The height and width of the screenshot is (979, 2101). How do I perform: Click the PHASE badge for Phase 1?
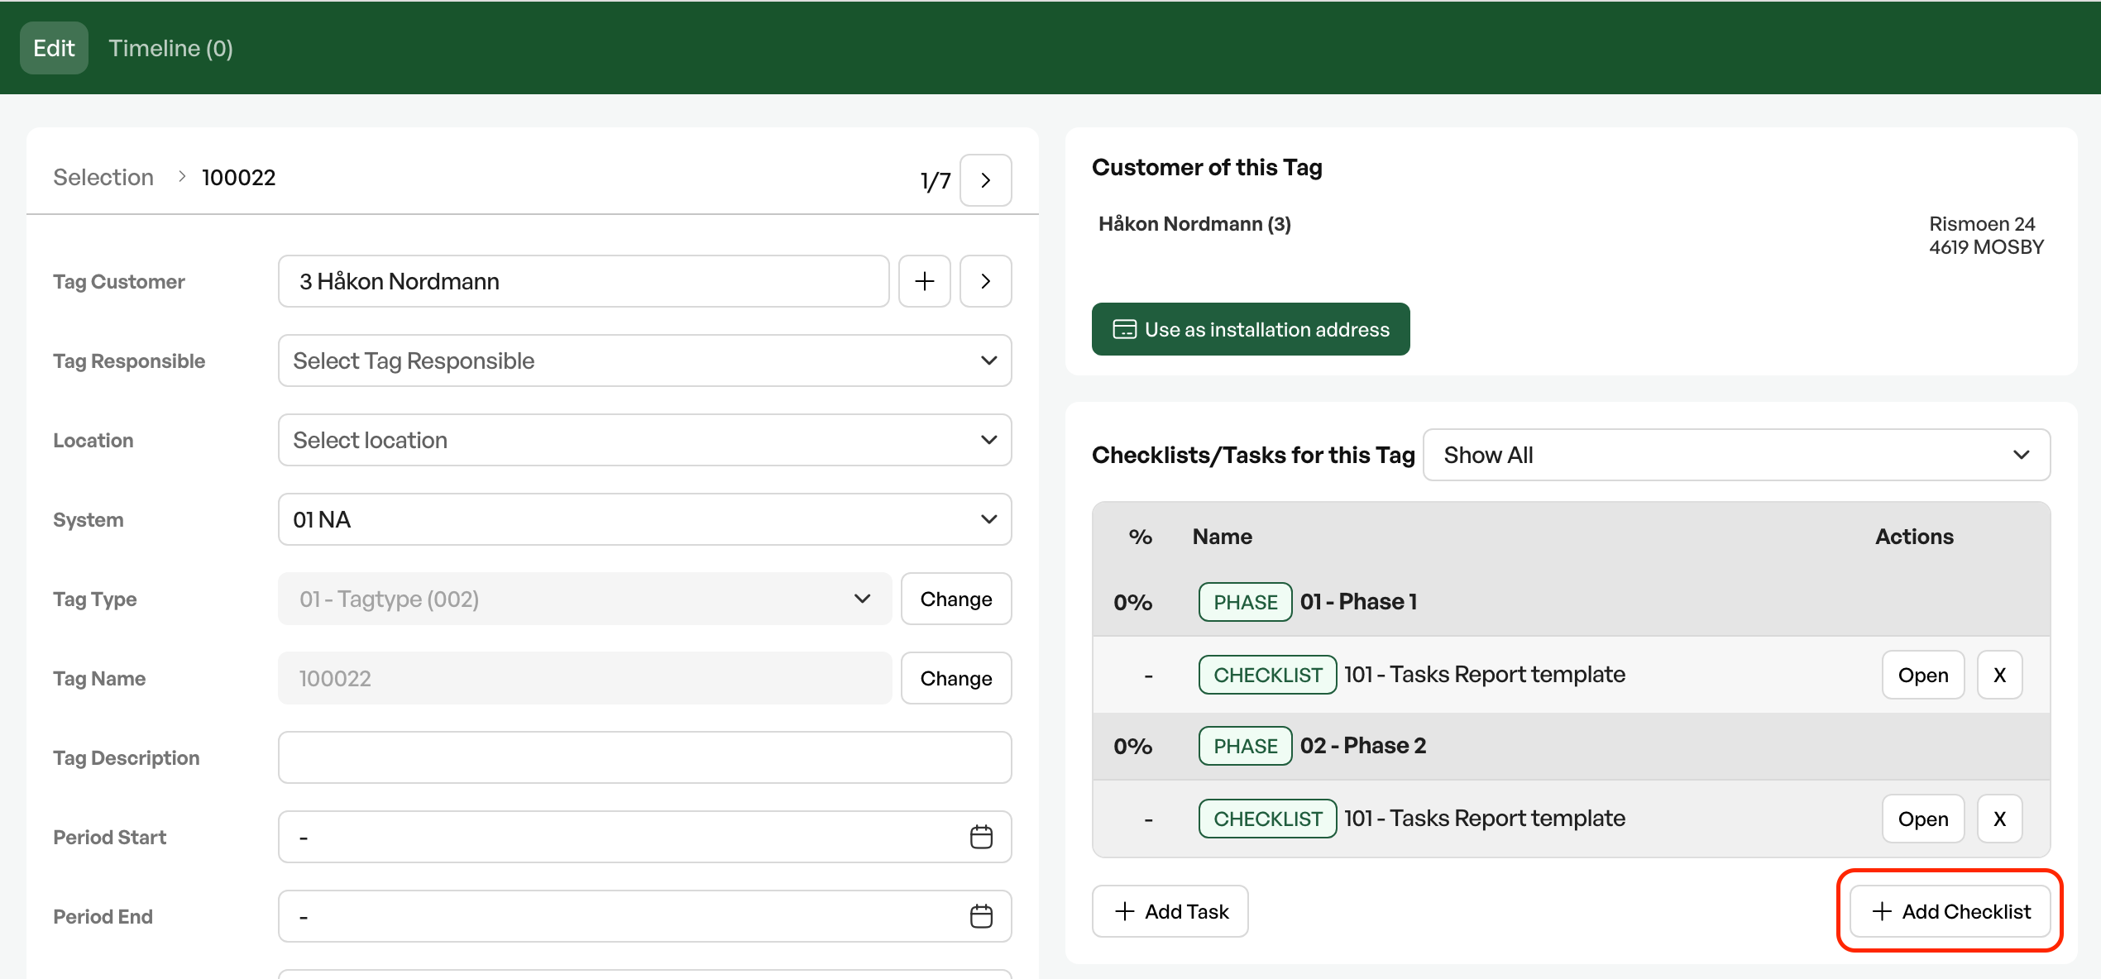[x=1245, y=602]
